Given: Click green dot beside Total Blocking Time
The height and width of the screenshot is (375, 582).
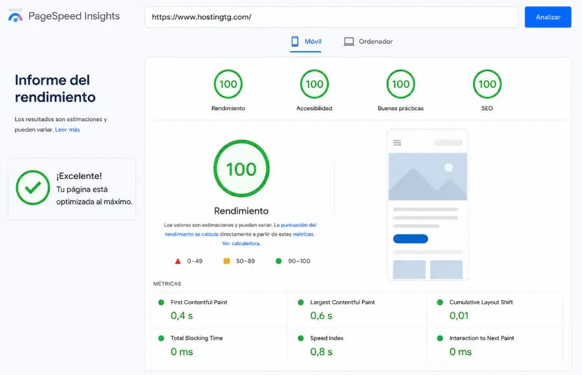Looking at the screenshot, I should (161, 338).
